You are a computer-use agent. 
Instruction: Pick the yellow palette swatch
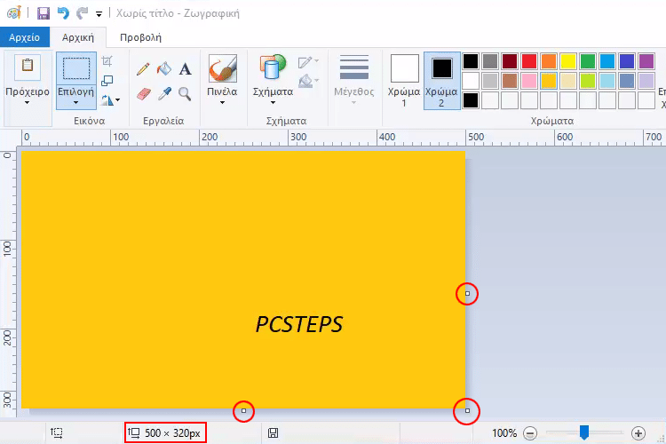tap(568, 61)
